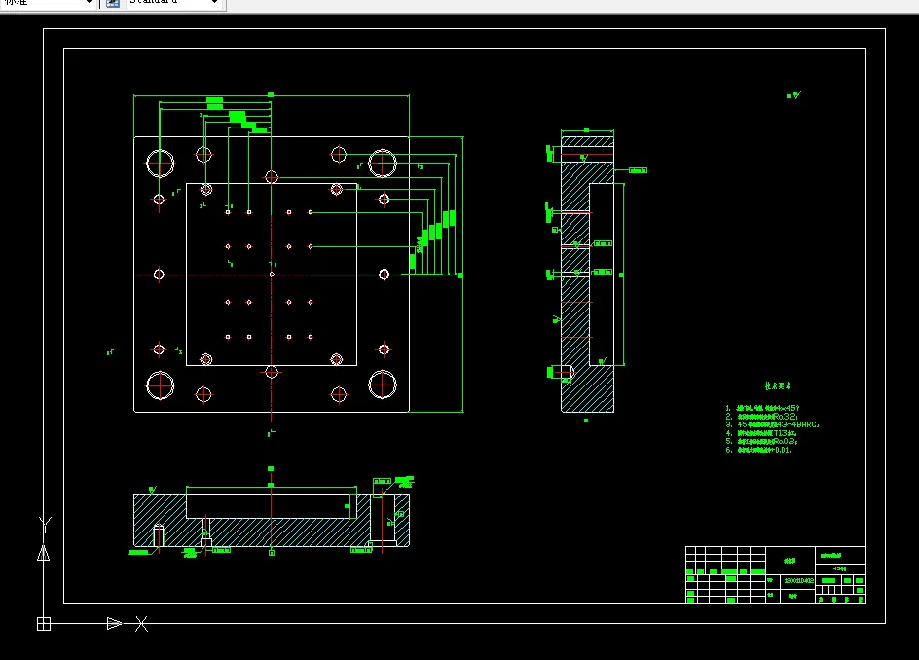
Task: Select the title block material cell 45钢
Action: pos(840,569)
